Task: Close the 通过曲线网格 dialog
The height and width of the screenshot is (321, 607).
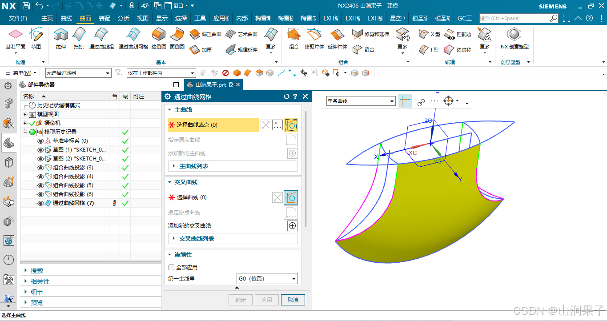Action: (305, 96)
